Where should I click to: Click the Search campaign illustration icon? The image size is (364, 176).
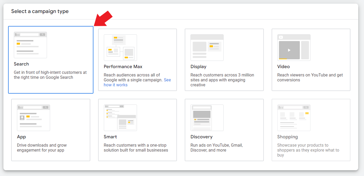coord(30,45)
